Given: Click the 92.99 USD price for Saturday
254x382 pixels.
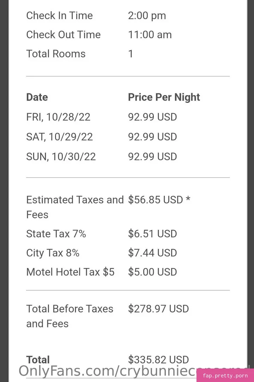Looking at the screenshot, I should point(152,137).
